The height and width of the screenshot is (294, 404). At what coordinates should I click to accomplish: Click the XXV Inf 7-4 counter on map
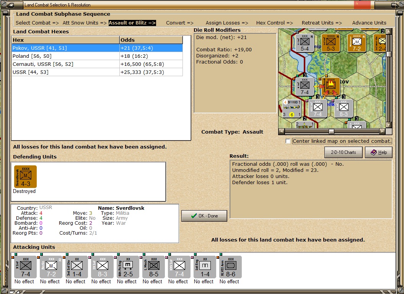[318, 109]
